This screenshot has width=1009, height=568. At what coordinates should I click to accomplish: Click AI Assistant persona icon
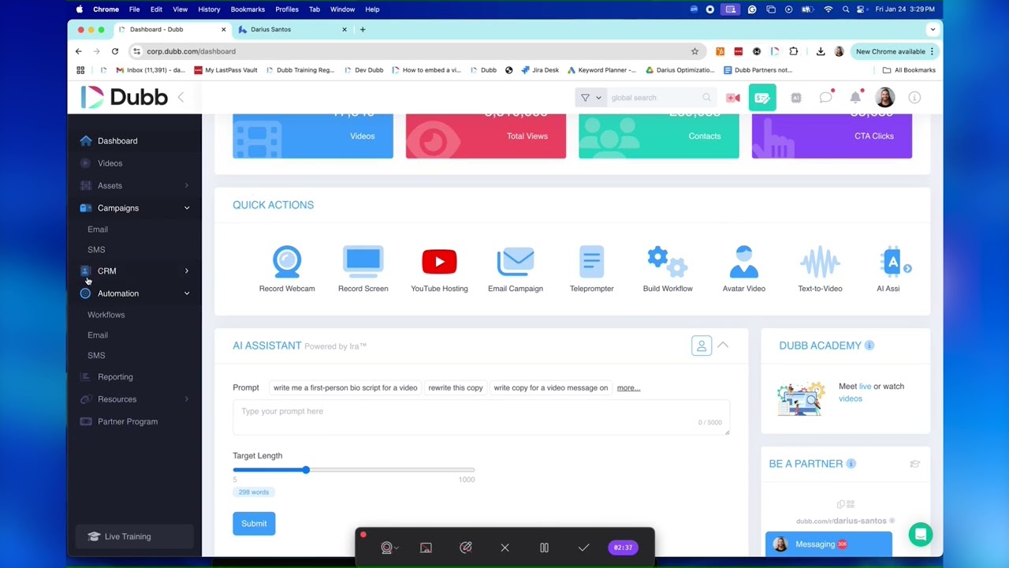point(702,346)
